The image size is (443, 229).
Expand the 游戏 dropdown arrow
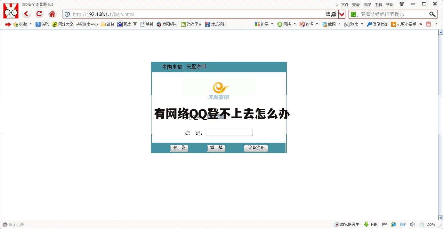pyautogui.click(x=362, y=24)
